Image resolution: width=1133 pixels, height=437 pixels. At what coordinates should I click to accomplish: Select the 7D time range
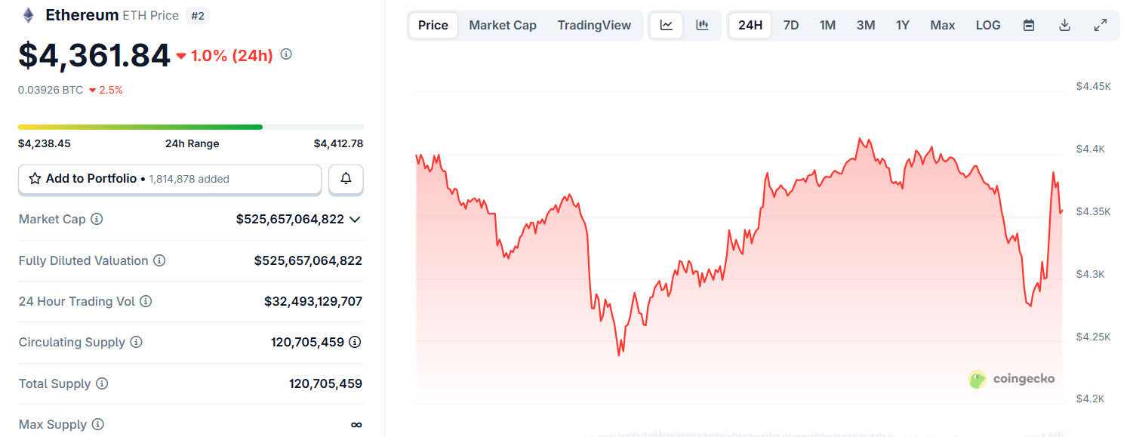pos(791,25)
